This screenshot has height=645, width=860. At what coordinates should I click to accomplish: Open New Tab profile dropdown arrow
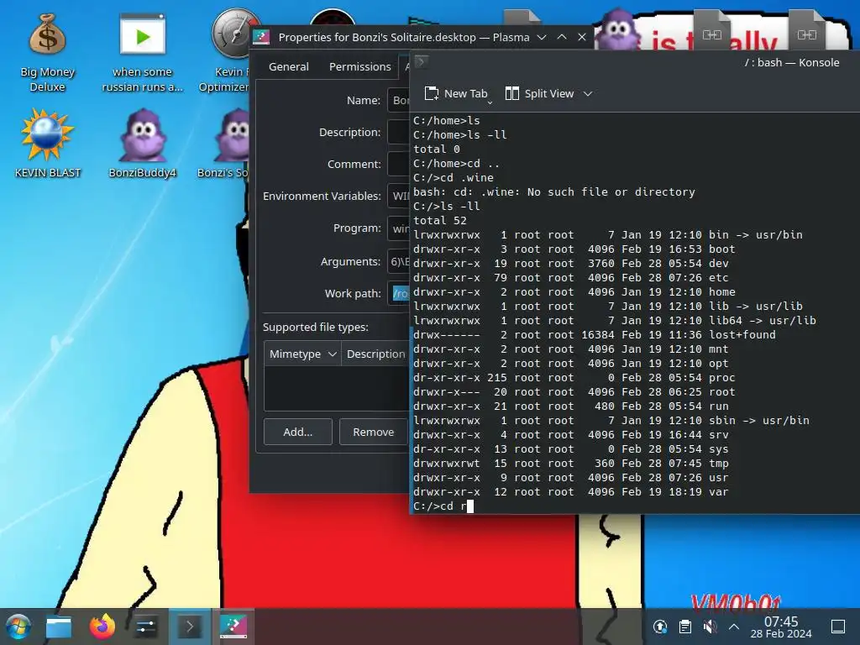[490, 102]
